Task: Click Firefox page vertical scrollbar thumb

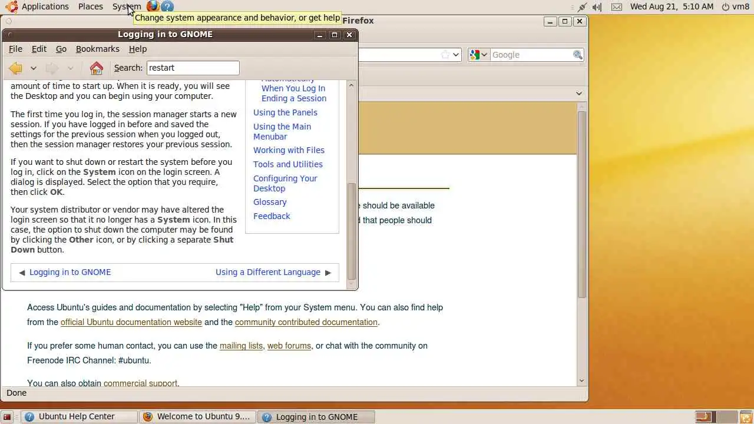Action: (x=582, y=204)
